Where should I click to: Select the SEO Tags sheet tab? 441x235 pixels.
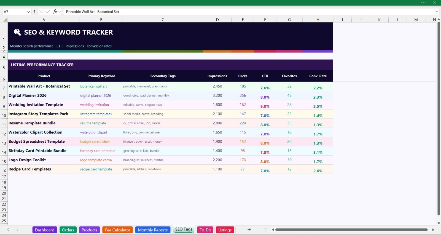click(x=184, y=229)
